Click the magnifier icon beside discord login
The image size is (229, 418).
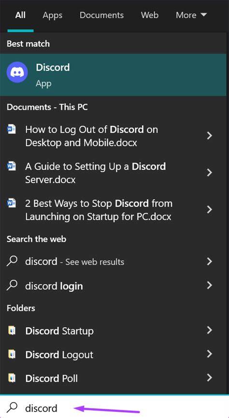(12, 286)
